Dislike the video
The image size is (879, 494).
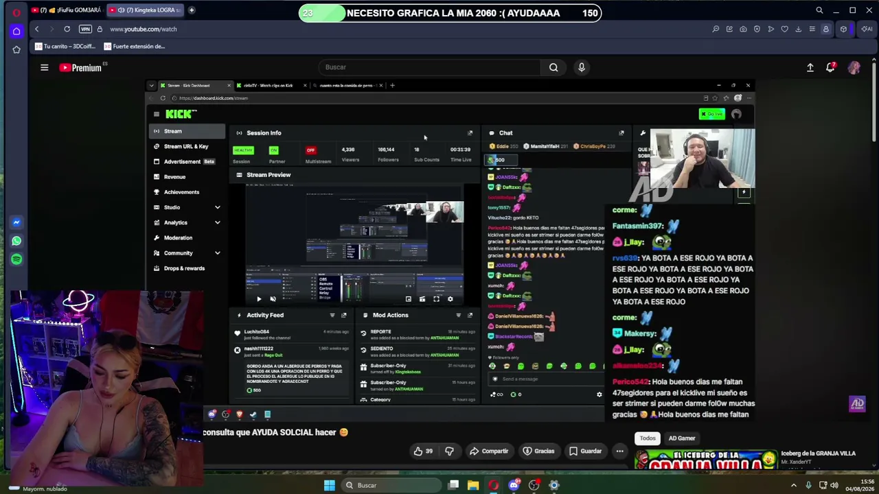[449, 451]
